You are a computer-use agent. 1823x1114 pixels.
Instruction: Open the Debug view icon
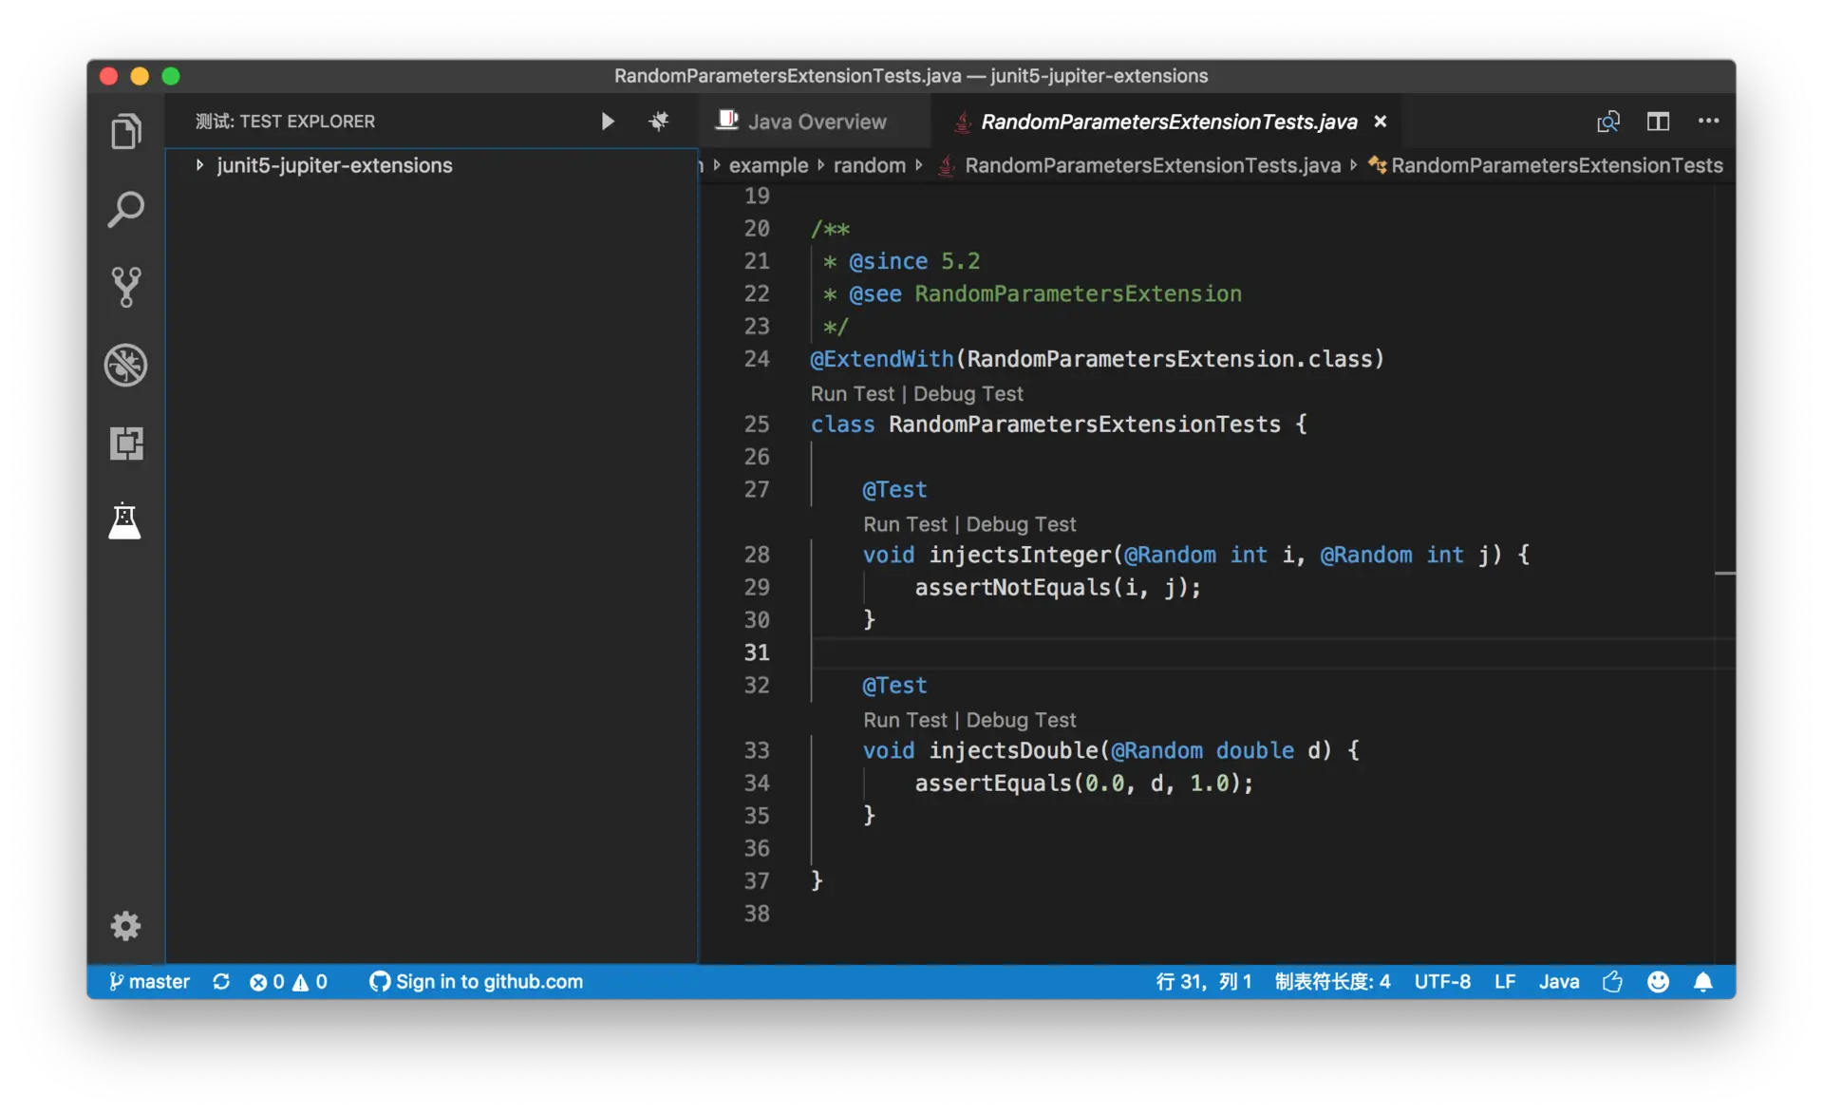tap(125, 365)
